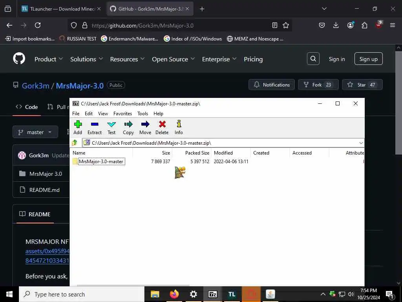Open Firefox account icon
The width and height of the screenshot is (402, 302).
(350, 25)
